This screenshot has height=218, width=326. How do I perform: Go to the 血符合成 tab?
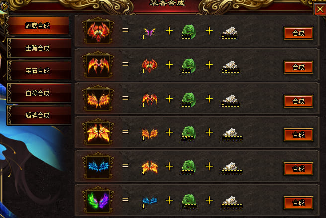(39, 93)
